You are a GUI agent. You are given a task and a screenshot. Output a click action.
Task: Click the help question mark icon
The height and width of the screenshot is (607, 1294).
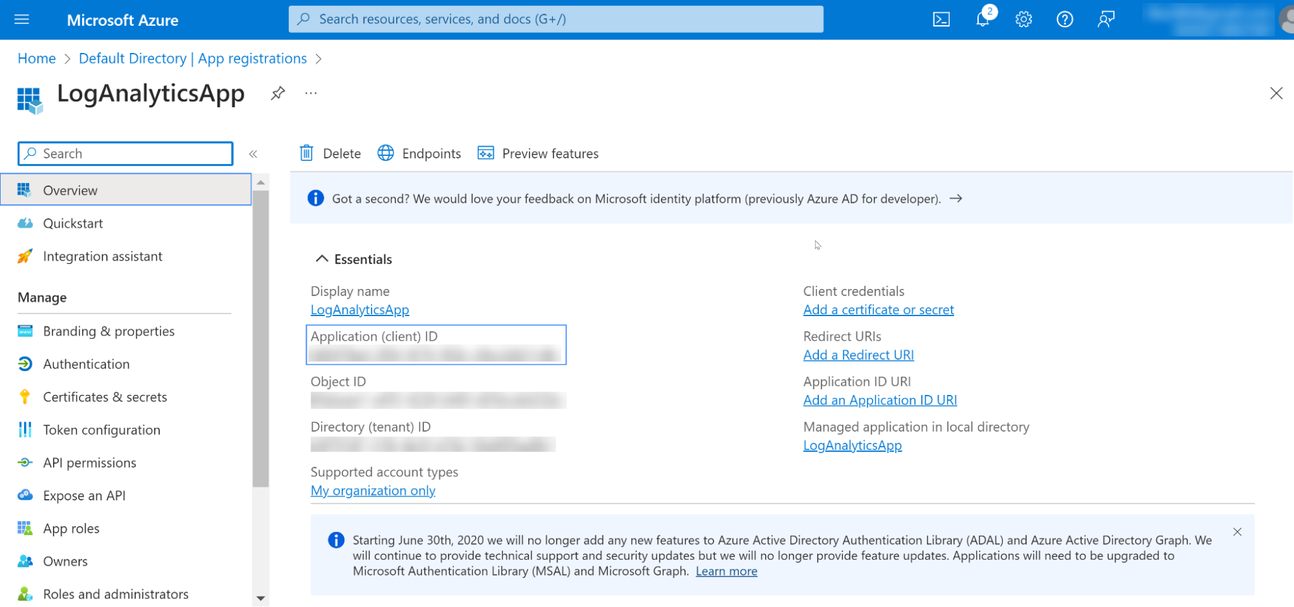point(1065,19)
